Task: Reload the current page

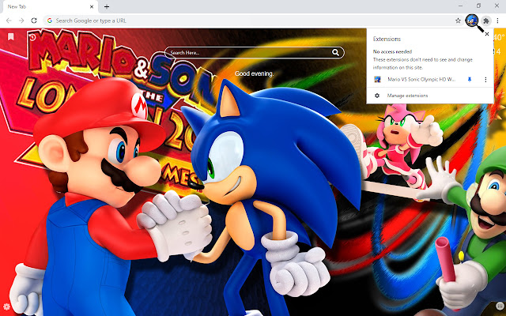Action: (x=34, y=21)
